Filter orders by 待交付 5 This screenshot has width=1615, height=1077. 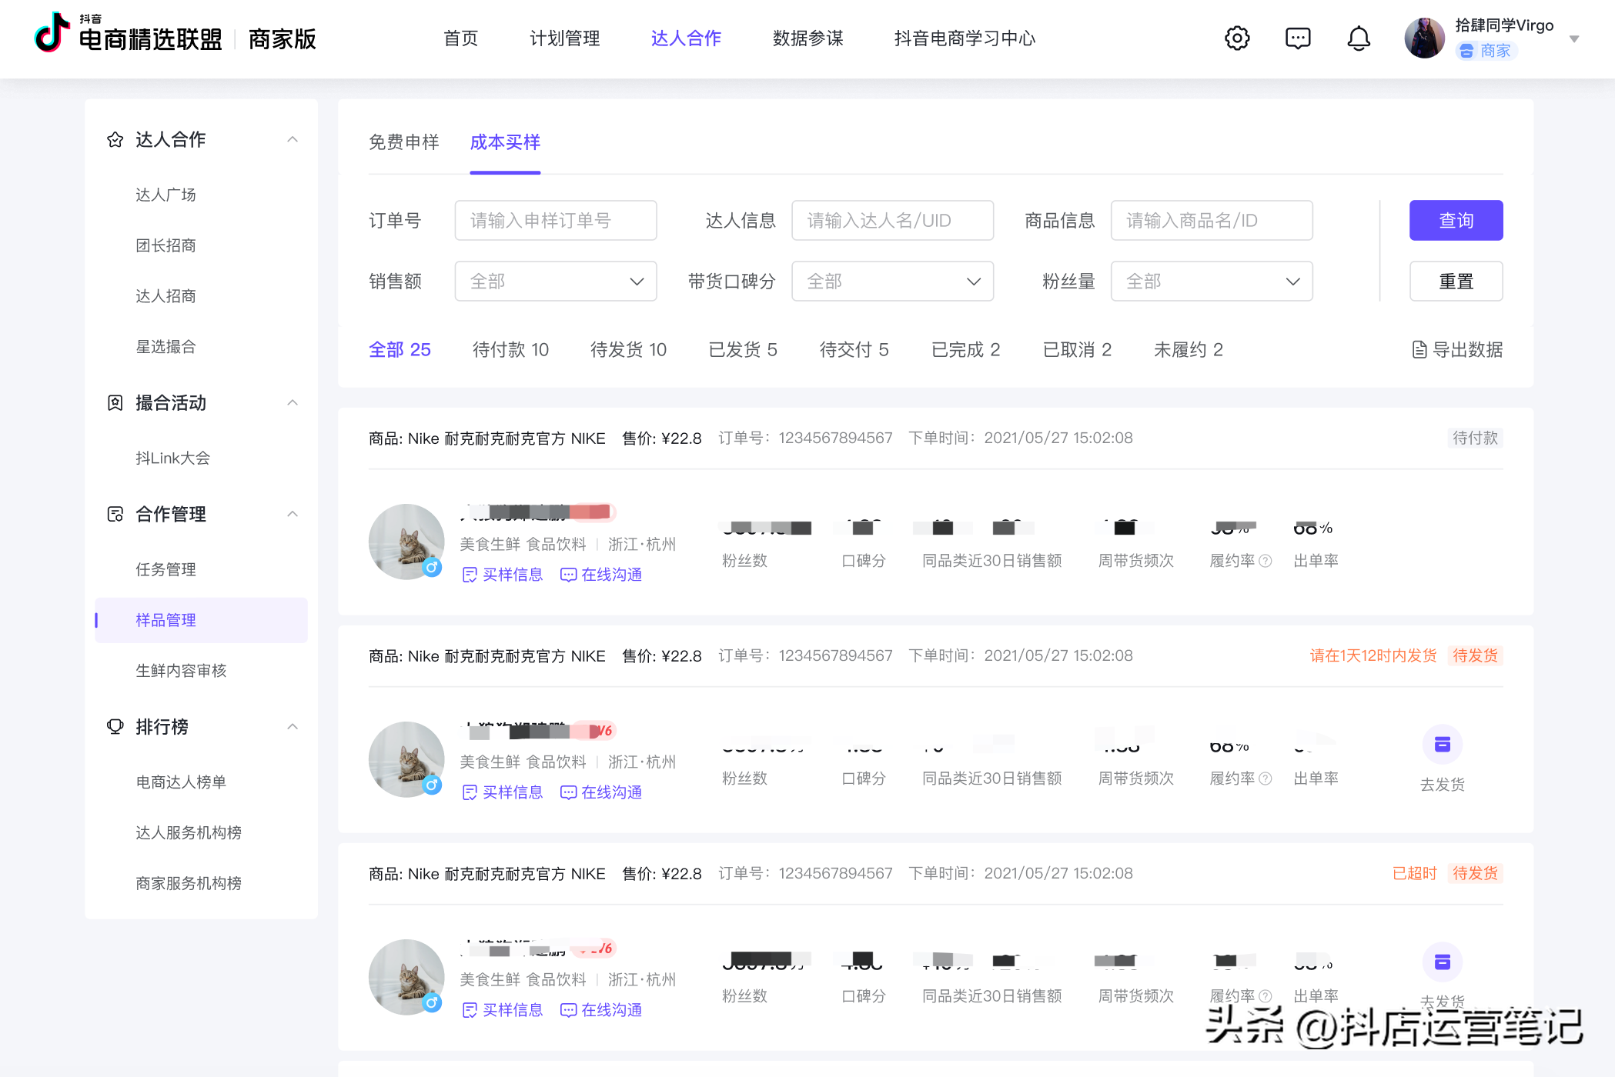click(854, 350)
